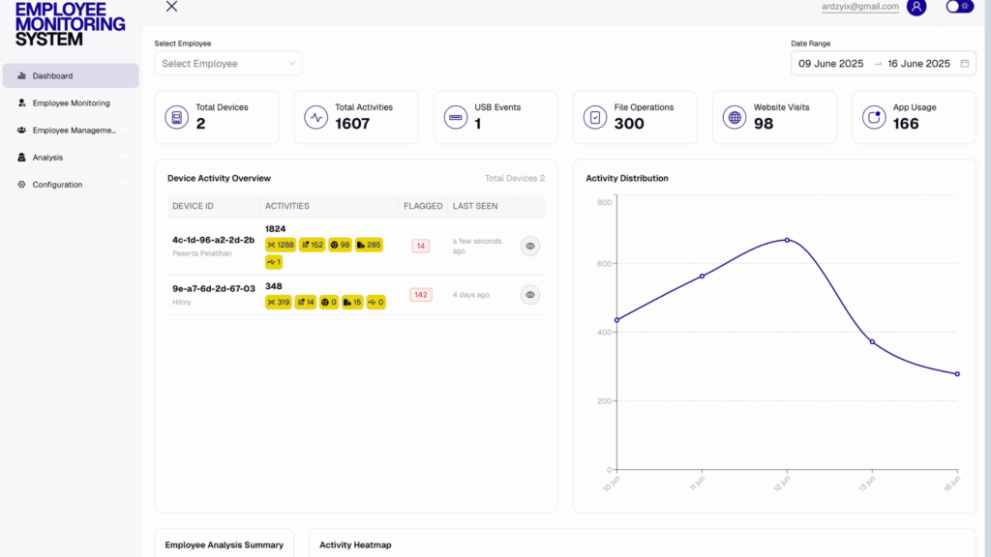Expand the Configuration sidebar menu
991x557 pixels.
(70, 184)
